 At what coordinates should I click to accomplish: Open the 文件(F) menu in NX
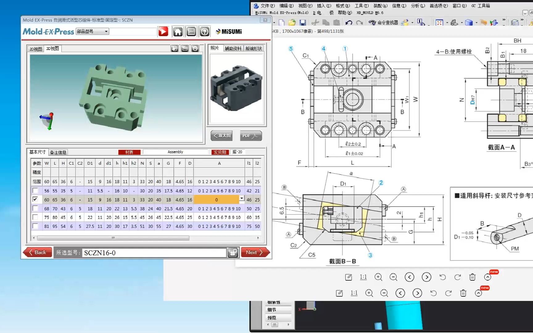point(267,6)
